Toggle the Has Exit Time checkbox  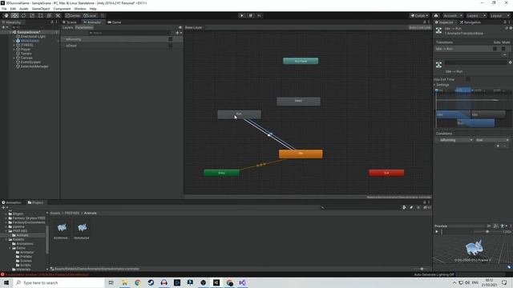(468, 79)
